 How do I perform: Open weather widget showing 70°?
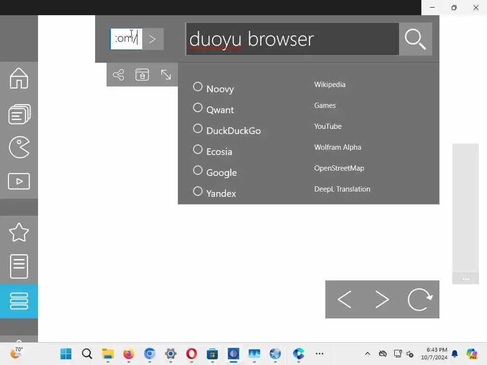(16, 353)
